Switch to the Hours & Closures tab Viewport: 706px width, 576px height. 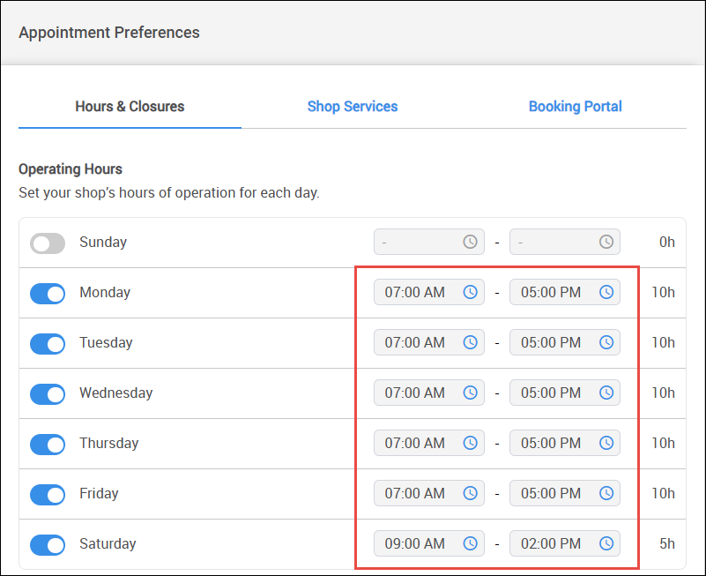(130, 107)
